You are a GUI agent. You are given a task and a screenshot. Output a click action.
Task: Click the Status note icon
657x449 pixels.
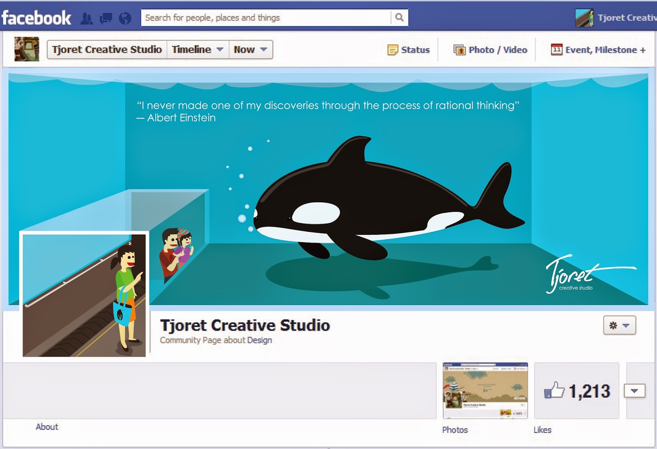pos(393,50)
